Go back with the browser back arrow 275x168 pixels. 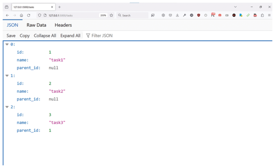click(7, 16)
